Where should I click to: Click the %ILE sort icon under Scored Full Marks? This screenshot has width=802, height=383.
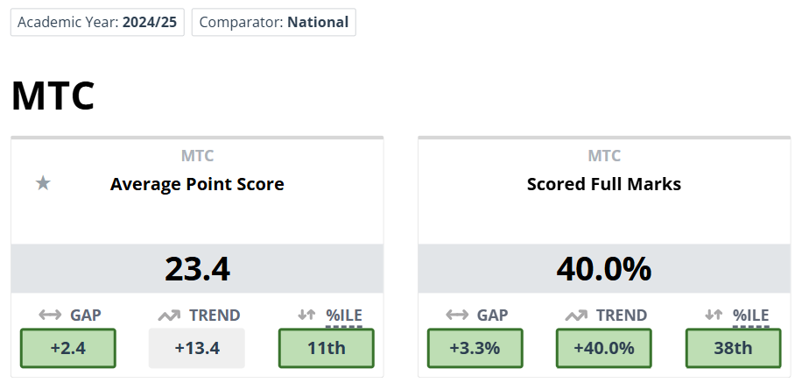click(x=714, y=316)
